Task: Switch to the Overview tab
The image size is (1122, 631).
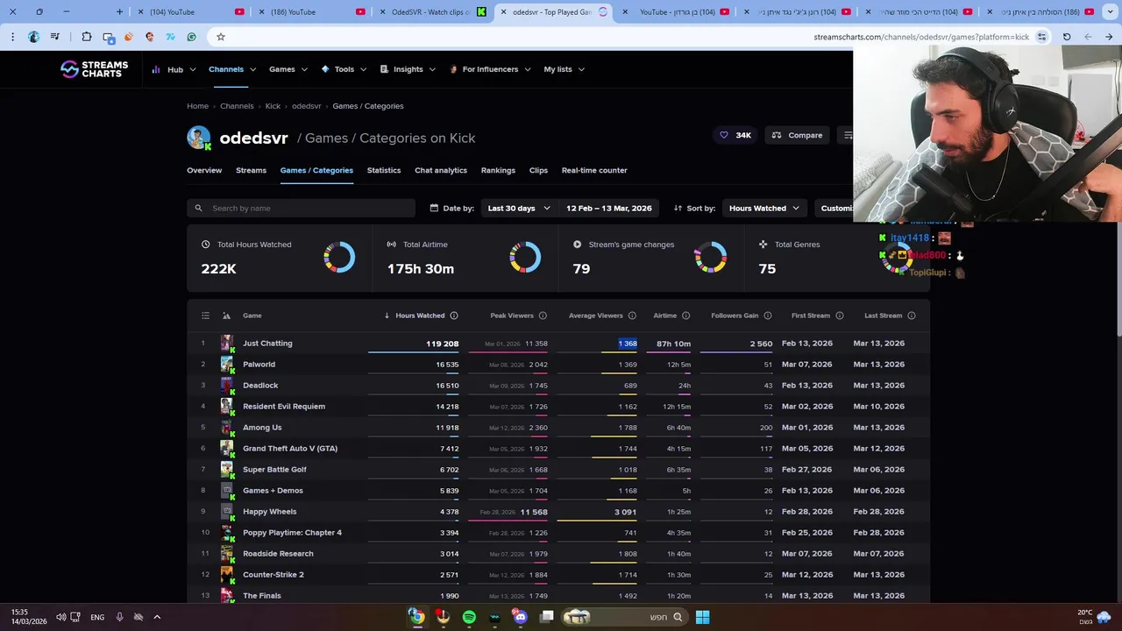Action: tap(204, 170)
